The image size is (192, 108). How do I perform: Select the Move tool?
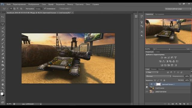[3, 17]
